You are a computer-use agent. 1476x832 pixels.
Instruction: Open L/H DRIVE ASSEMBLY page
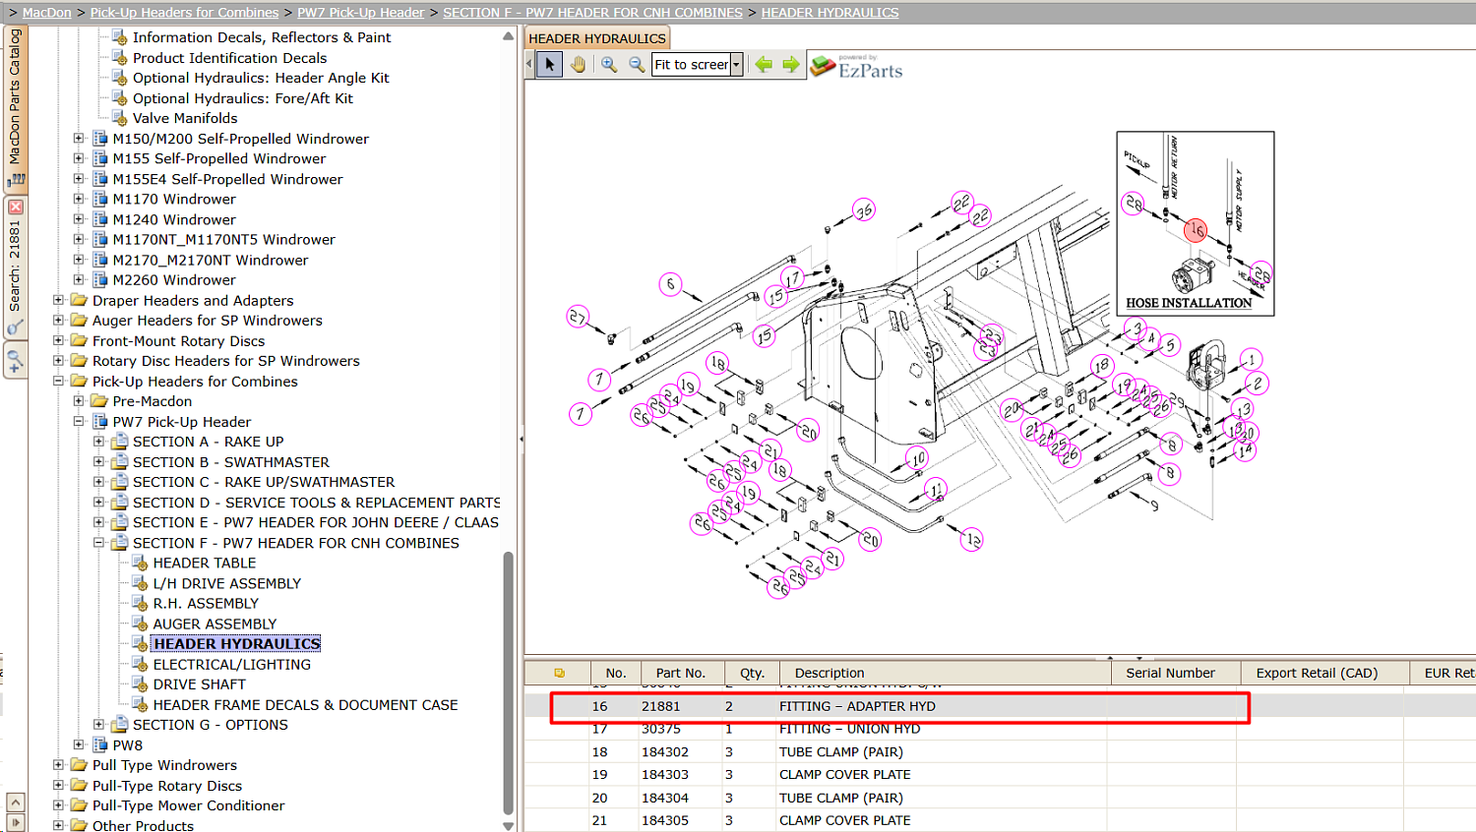(227, 583)
